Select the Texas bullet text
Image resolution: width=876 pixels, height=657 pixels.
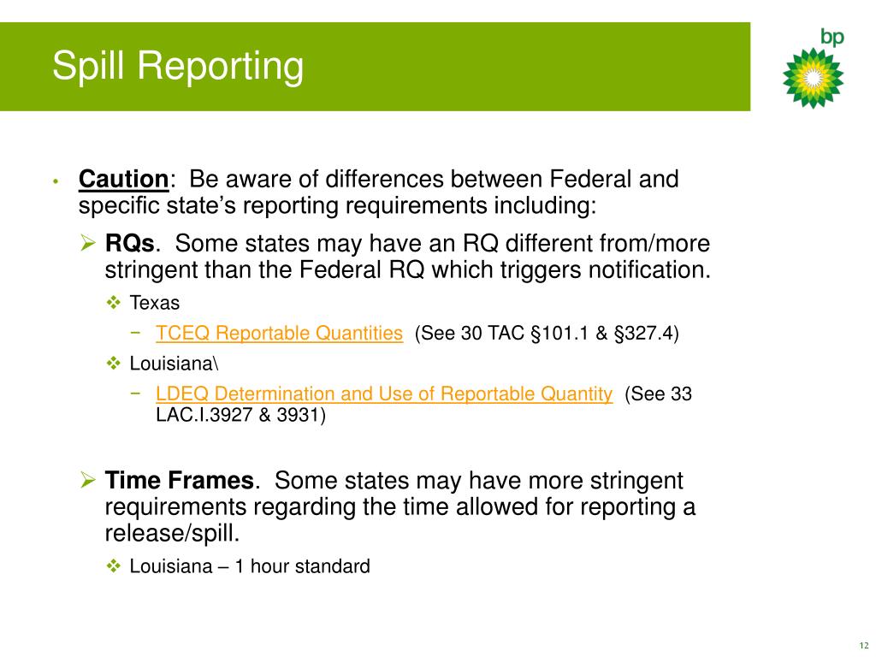pyautogui.click(x=155, y=303)
